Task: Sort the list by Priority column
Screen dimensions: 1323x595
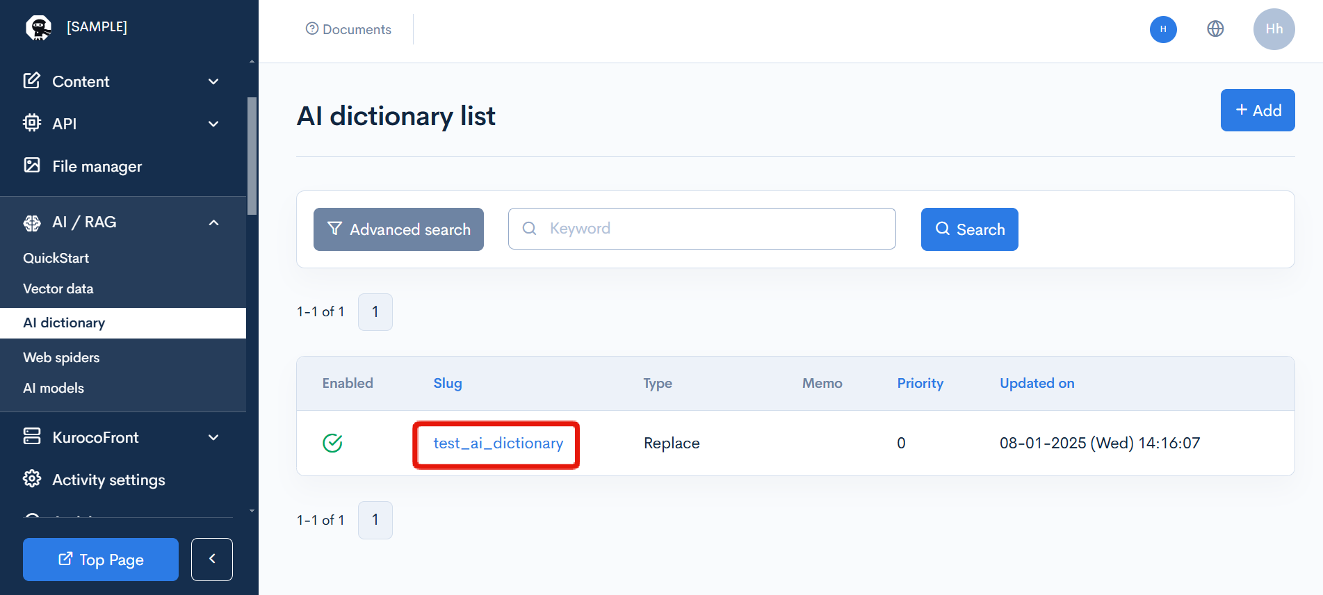Action: point(920,383)
